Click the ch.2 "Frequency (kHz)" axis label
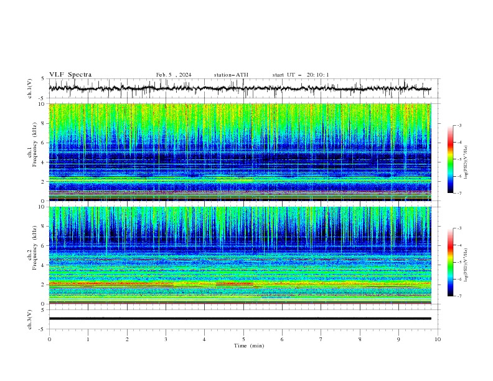This screenshot has width=493, height=381. [34, 248]
